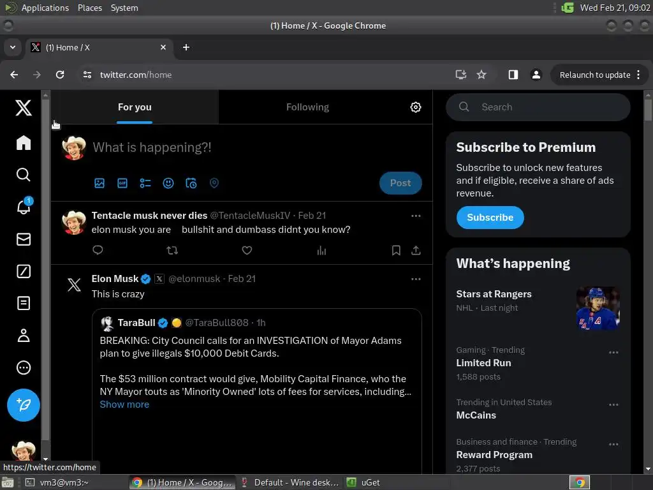Click install app icon in address bar

click(460, 75)
